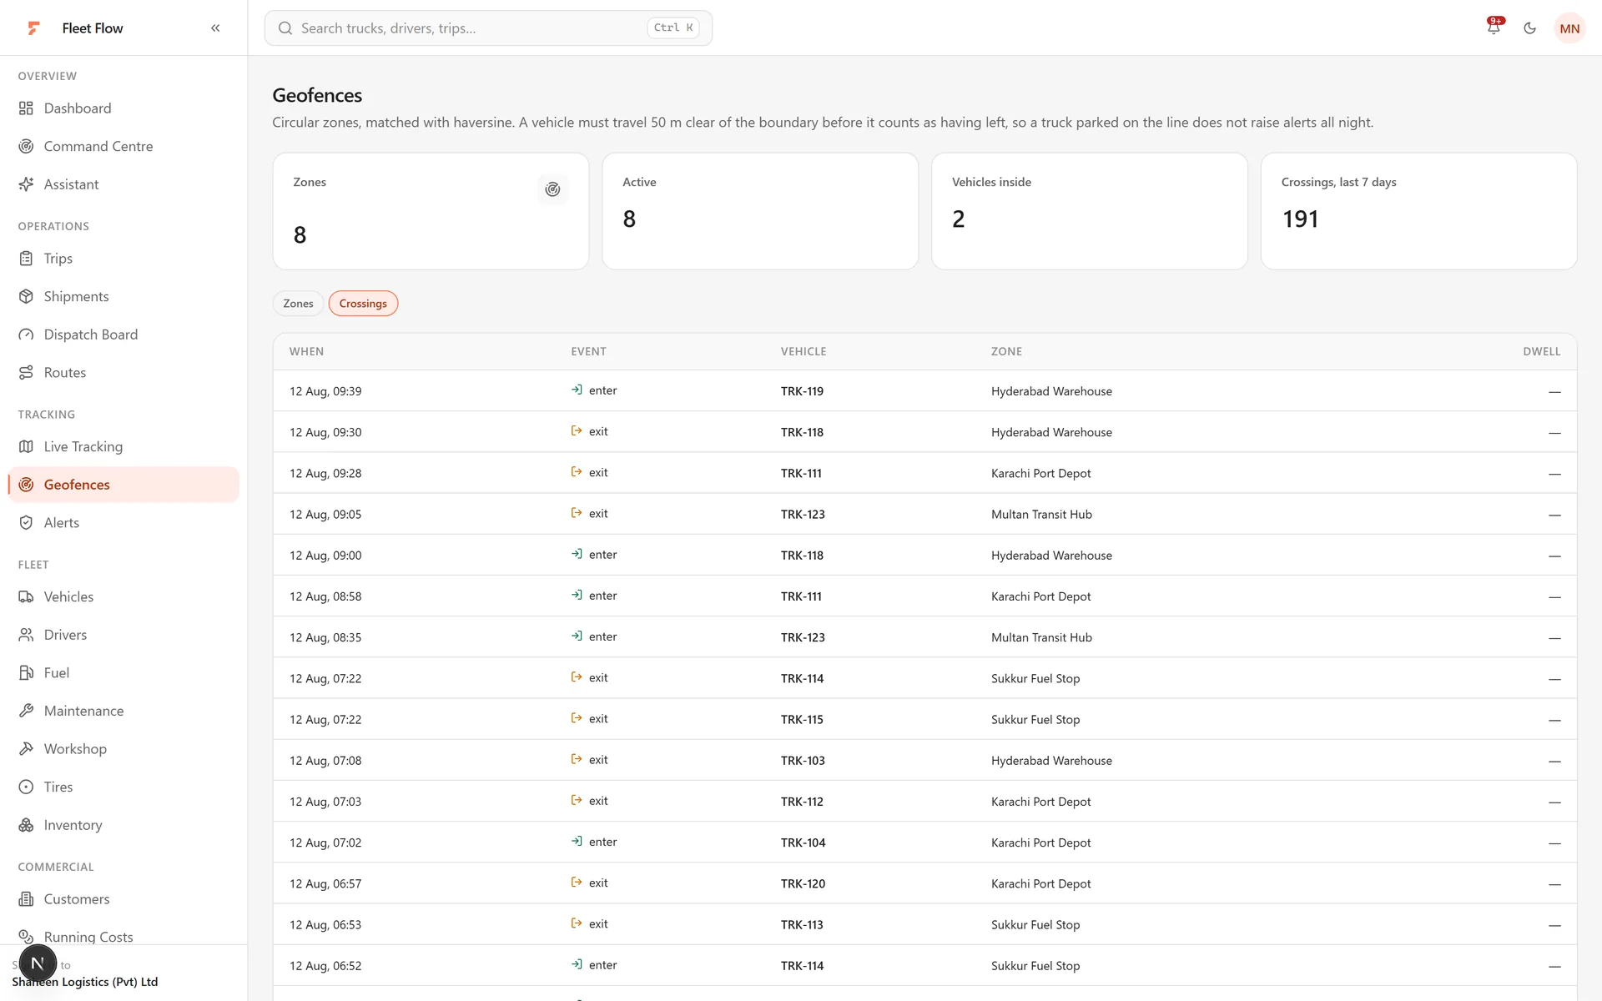Navigate to Live Tracking
Image resolution: width=1602 pixels, height=1001 pixels.
click(x=83, y=447)
